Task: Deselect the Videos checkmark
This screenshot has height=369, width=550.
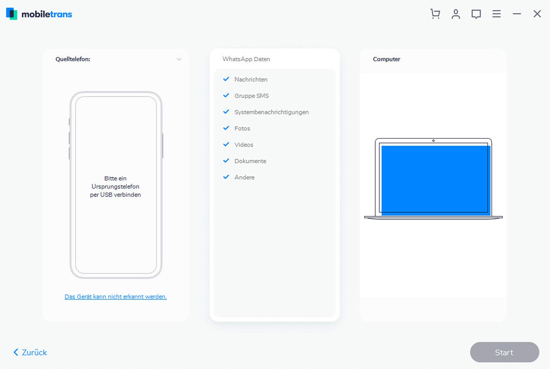Action: point(226,144)
